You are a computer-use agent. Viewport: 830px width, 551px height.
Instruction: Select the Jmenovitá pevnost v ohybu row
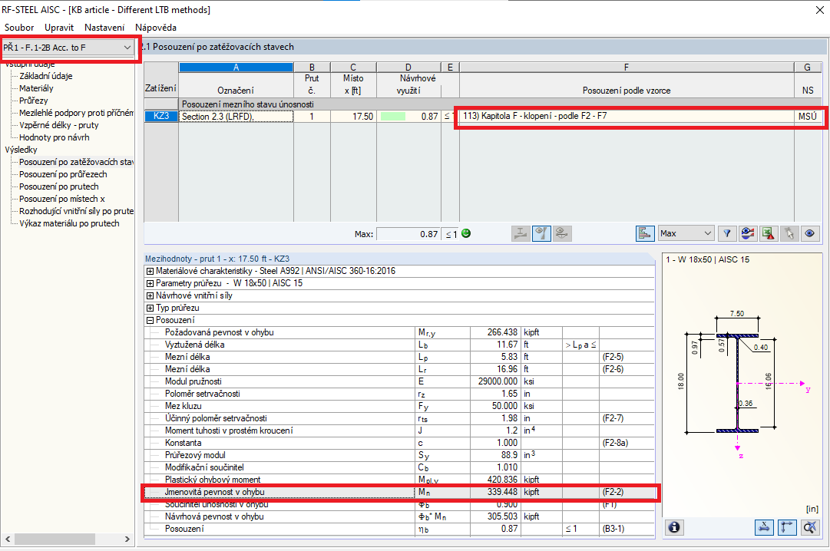pos(400,492)
